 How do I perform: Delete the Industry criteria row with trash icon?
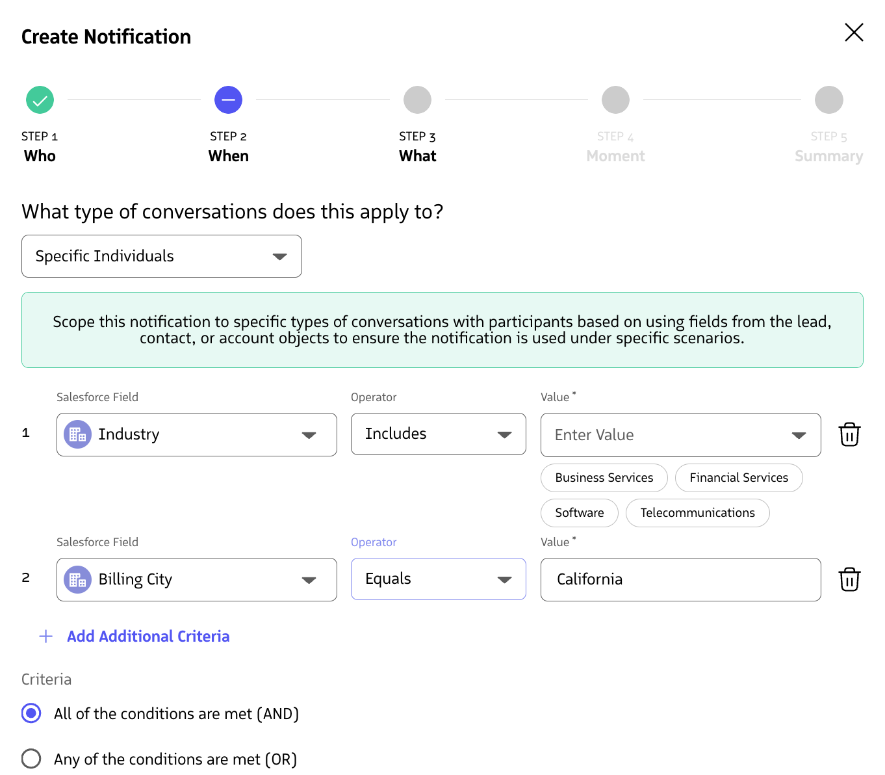pos(849,434)
